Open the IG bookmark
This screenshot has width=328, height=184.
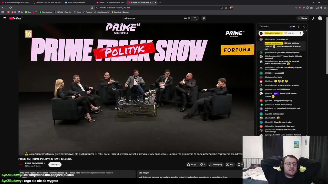coord(14,12)
